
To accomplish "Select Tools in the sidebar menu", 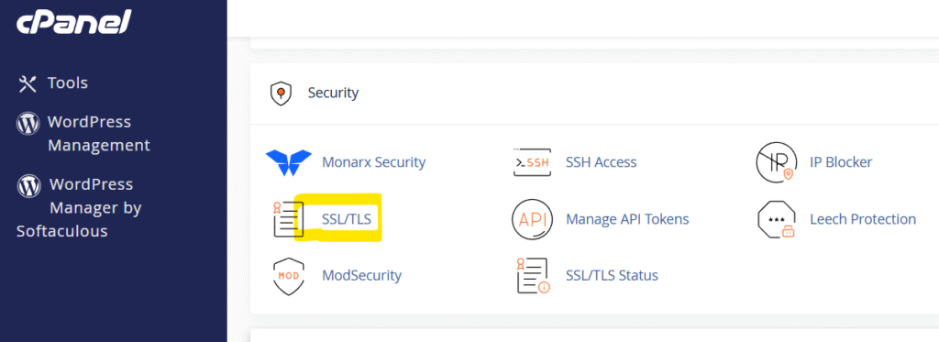I will coord(68,83).
